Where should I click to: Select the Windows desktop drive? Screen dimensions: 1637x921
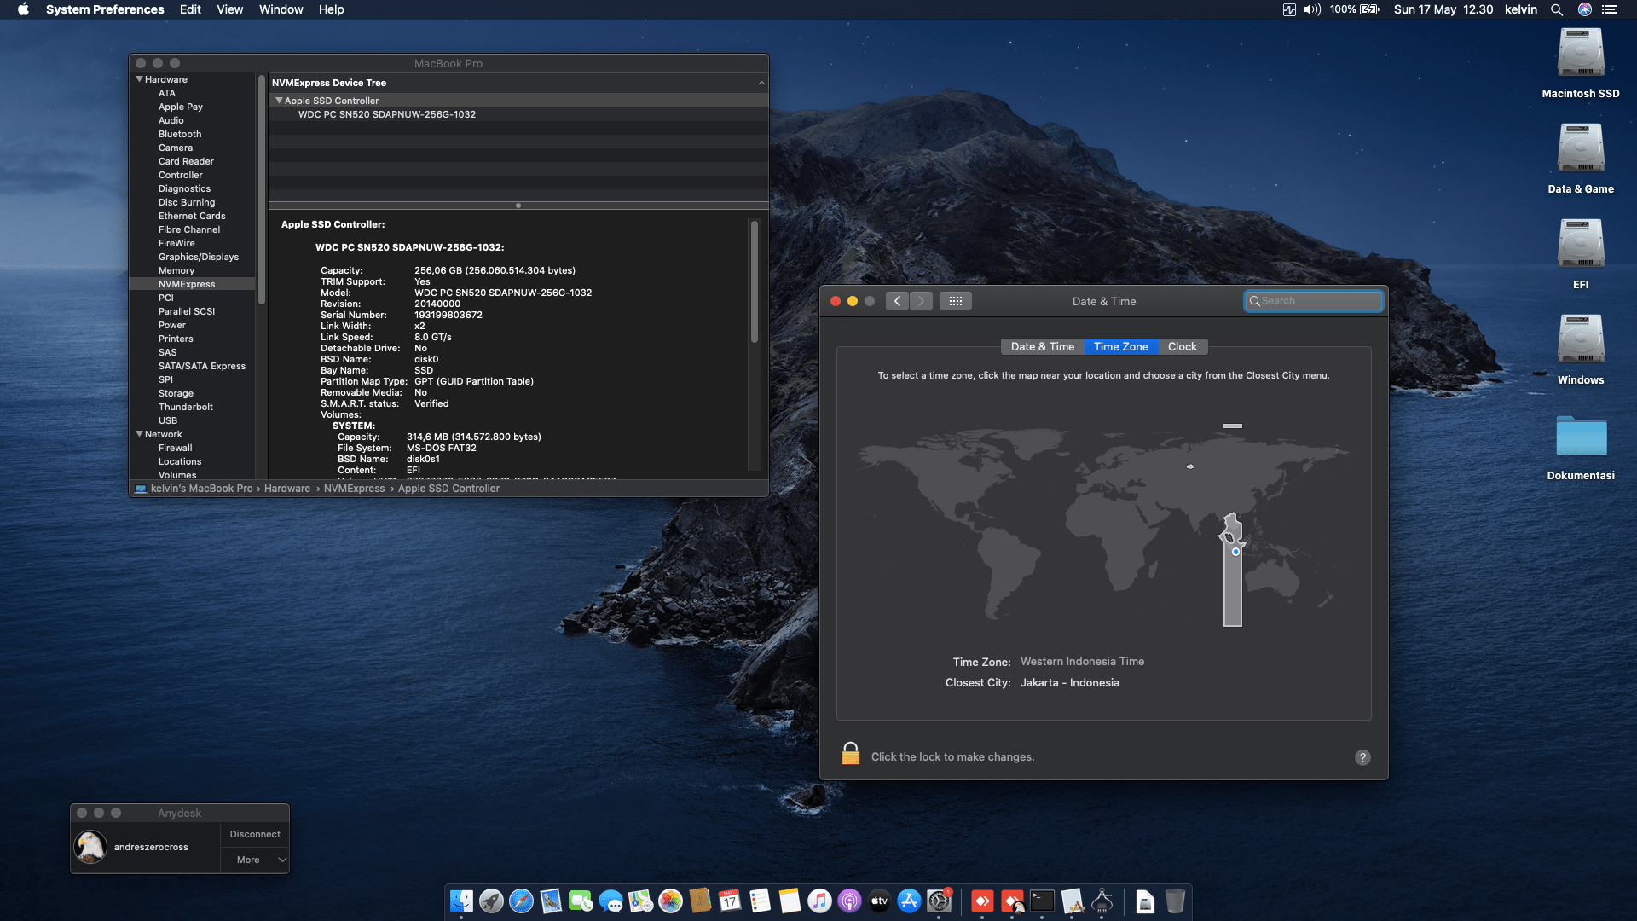pos(1581,350)
